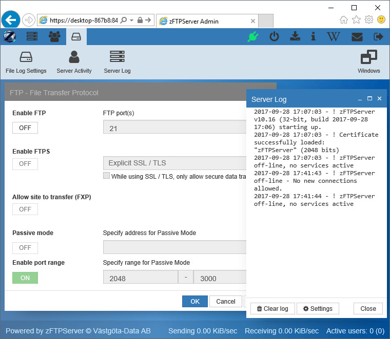Click the passive mode address field
Image resolution: width=390 pixels, height=339 pixels.
[174, 247]
